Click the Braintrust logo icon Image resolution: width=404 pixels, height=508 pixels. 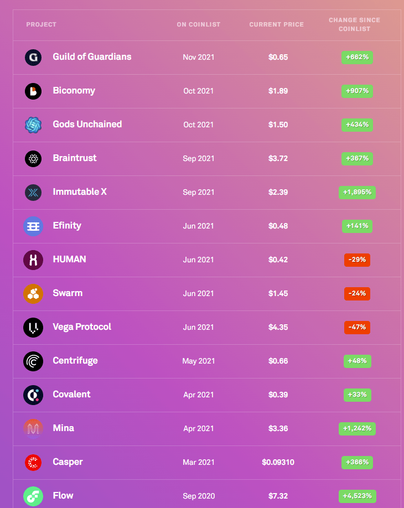(x=33, y=159)
